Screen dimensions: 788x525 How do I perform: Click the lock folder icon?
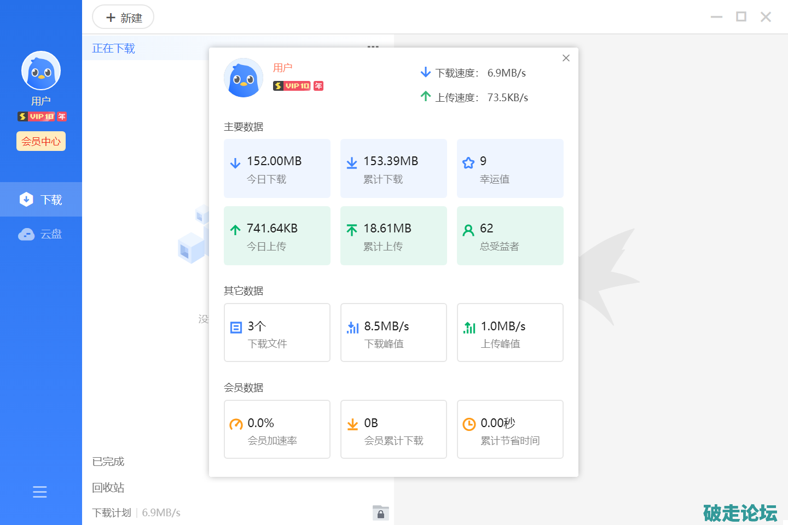[x=380, y=513]
